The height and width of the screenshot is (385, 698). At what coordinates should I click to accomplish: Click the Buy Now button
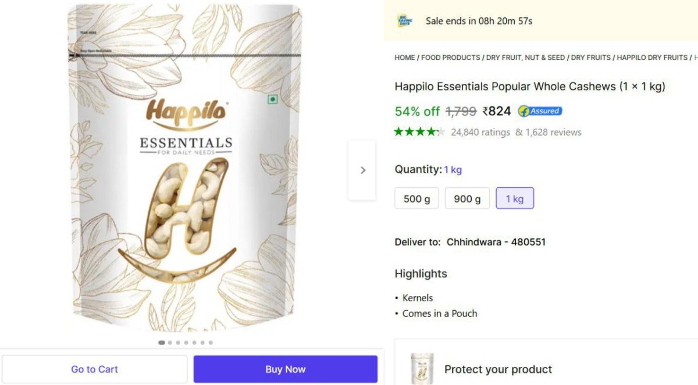coord(286,369)
